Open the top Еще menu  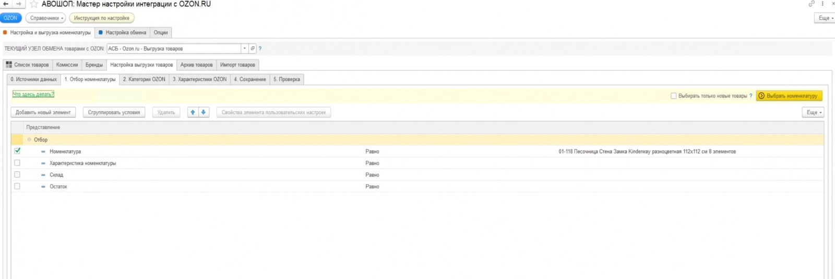tap(825, 18)
